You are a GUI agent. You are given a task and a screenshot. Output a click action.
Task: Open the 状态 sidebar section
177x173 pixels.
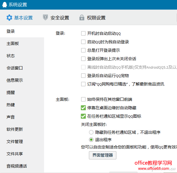[x=22, y=56]
